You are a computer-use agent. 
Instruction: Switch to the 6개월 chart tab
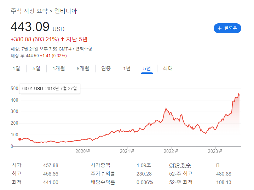(83, 69)
